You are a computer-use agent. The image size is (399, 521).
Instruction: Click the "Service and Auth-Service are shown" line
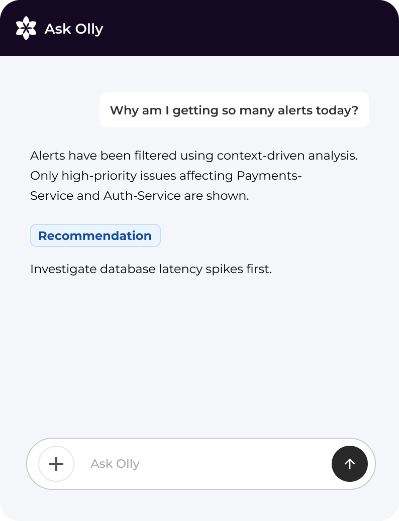(x=139, y=196)
